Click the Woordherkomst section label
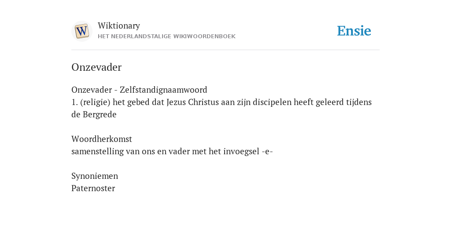Screen dimensions: 451x225 click(102, 139)
